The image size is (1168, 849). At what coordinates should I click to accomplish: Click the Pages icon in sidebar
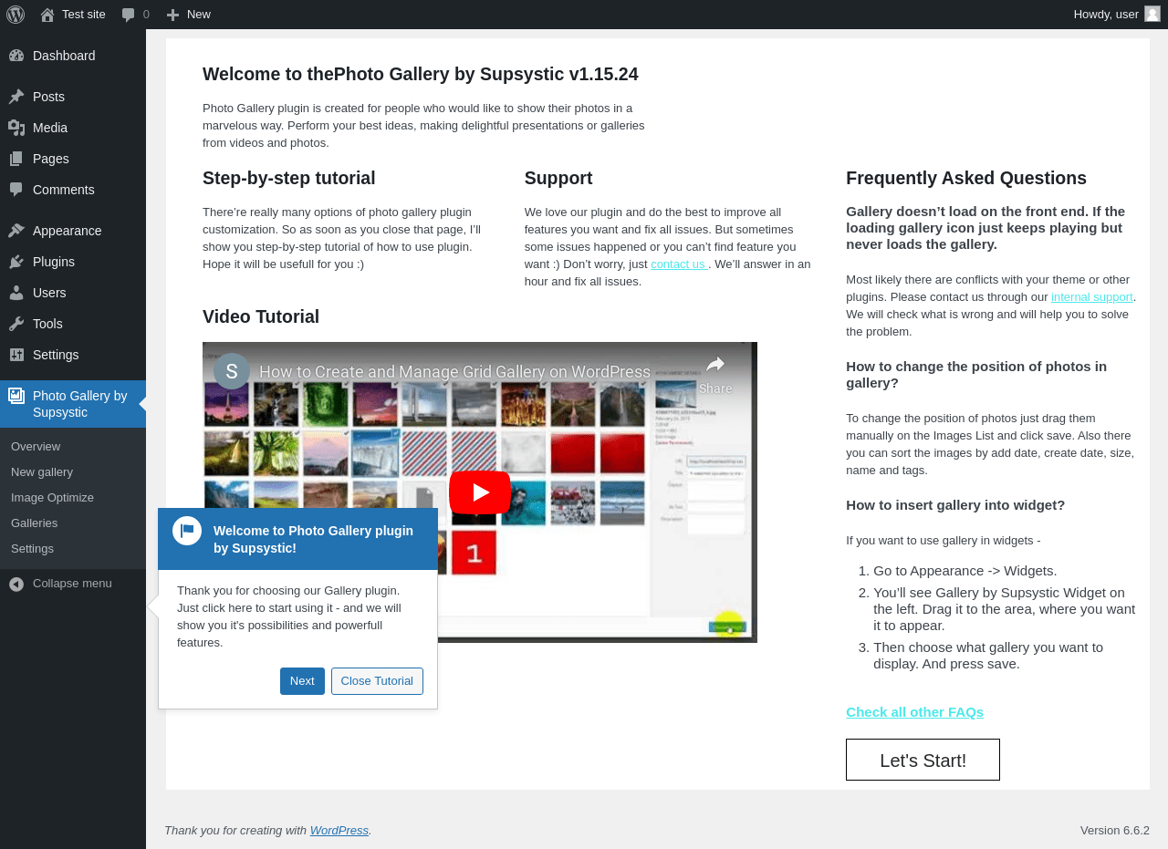[16, 159]
